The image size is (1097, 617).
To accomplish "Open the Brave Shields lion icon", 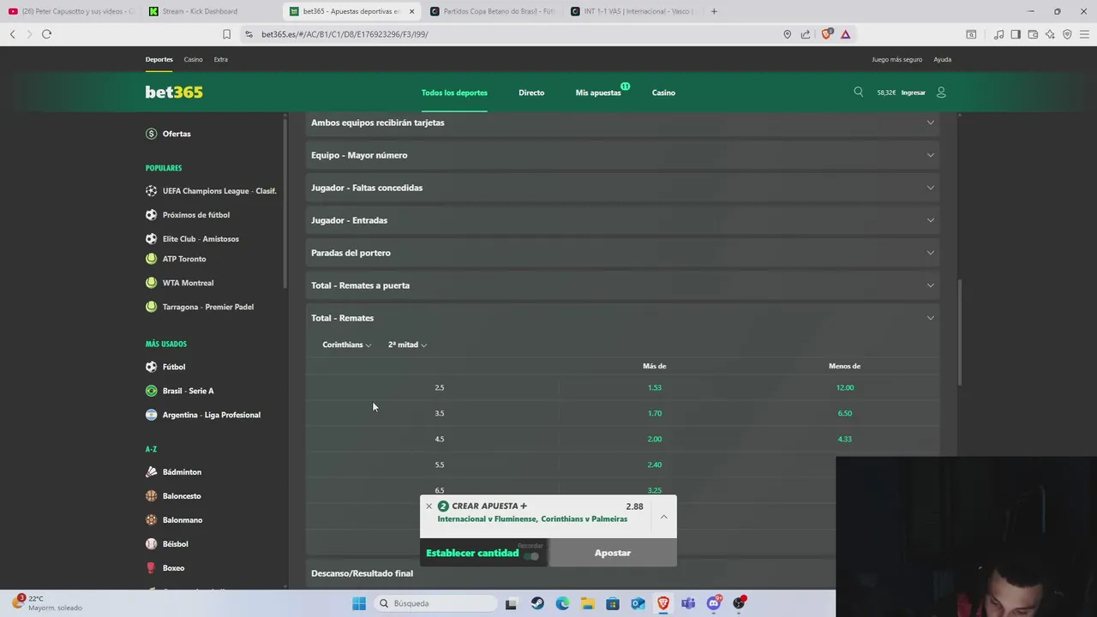I will (826, 34).
